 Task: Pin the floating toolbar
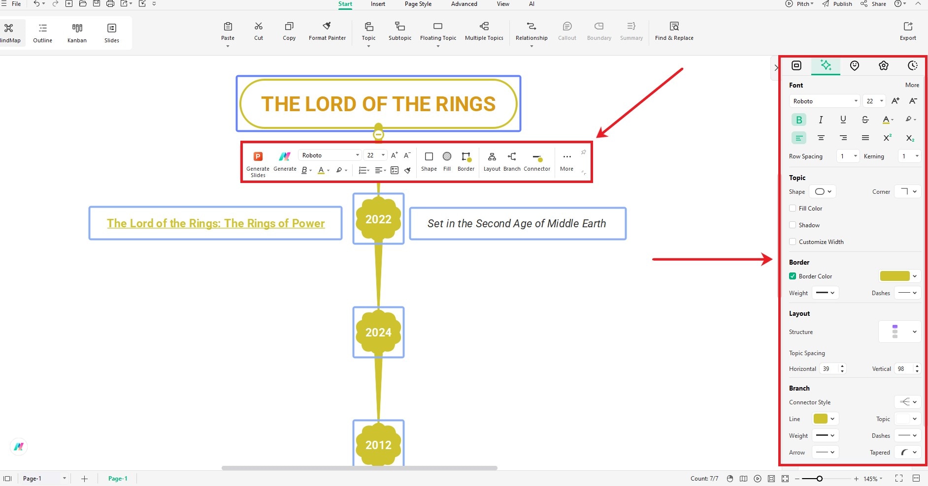click(583, 152)
